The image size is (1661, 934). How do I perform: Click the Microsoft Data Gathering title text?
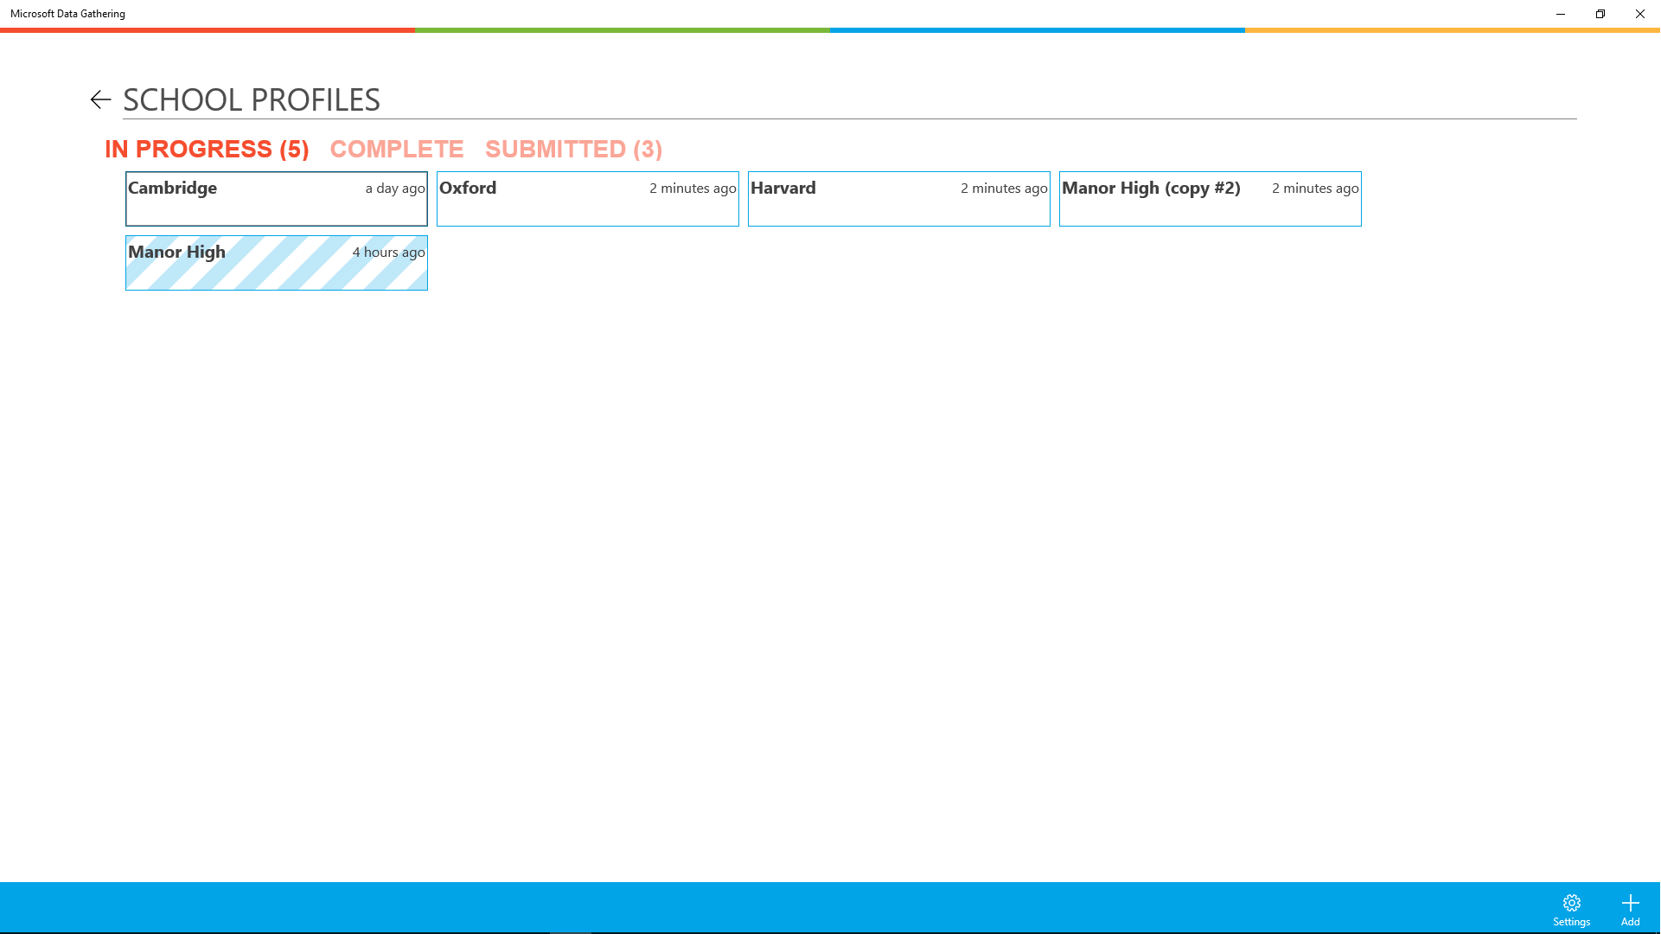[67, 14]
